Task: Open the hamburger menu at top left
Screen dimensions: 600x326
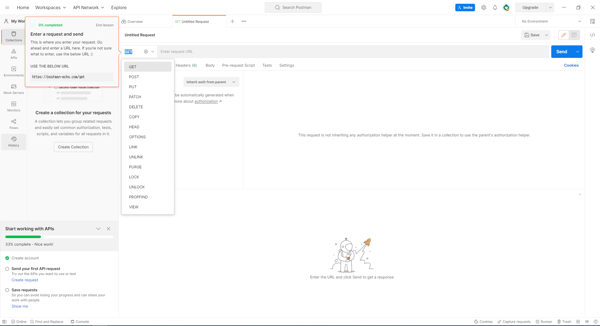Action: tap(7, 8)
